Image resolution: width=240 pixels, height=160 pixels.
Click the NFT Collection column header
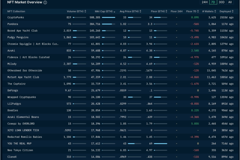(16, 11)
